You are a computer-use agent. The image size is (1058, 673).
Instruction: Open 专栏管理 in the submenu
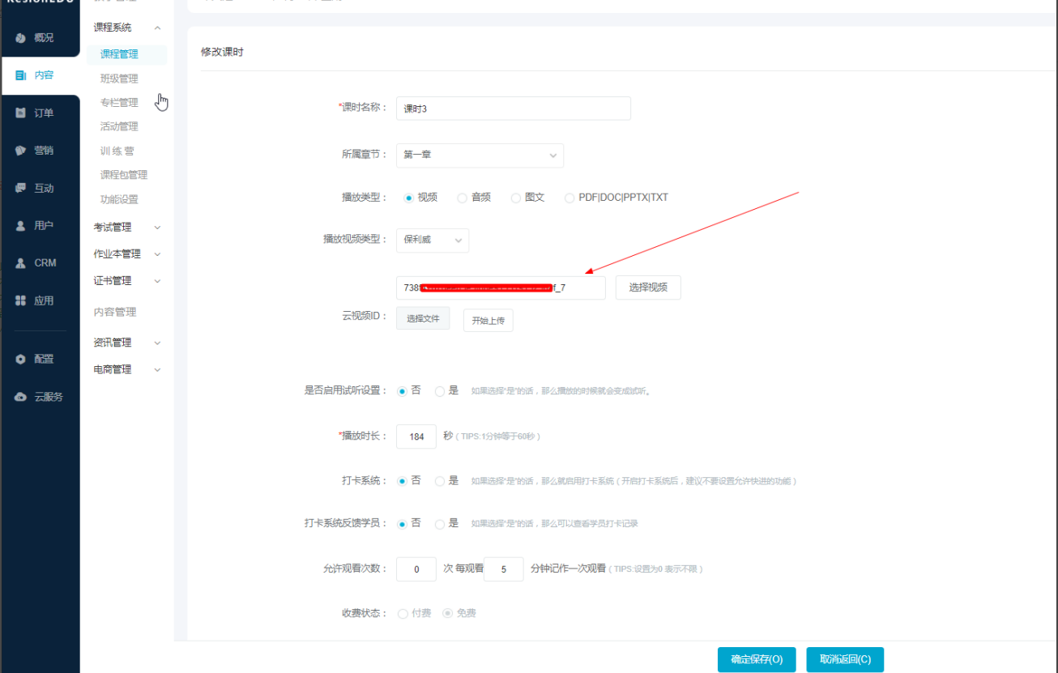point(119,103)
